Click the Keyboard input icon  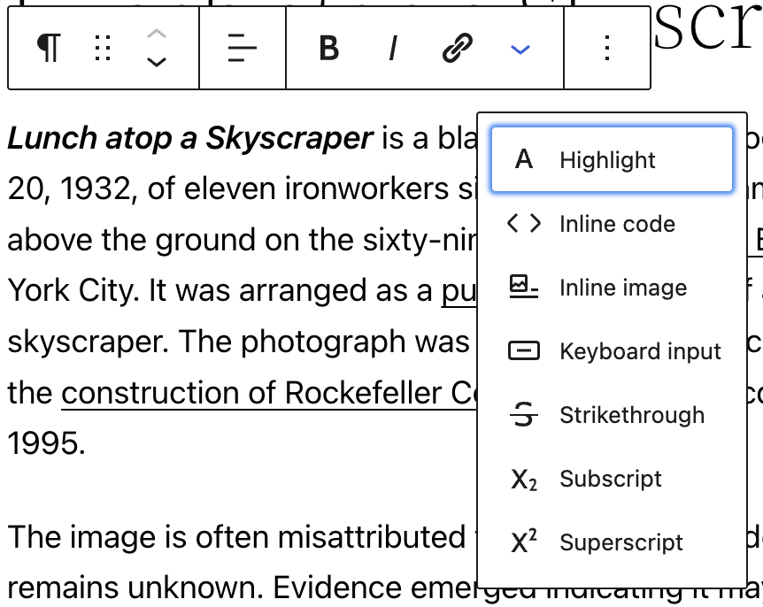click(524, 350)
